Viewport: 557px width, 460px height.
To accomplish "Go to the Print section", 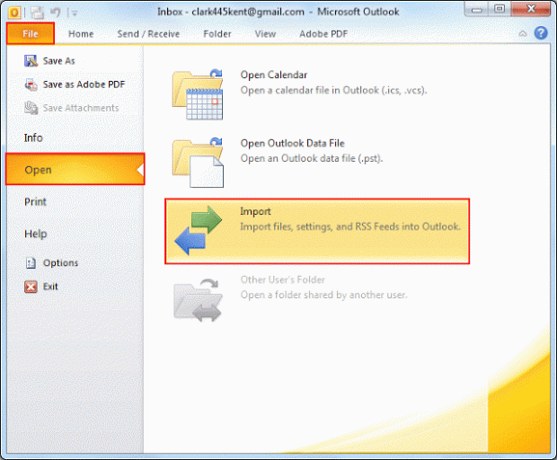I will coord(35,202).
